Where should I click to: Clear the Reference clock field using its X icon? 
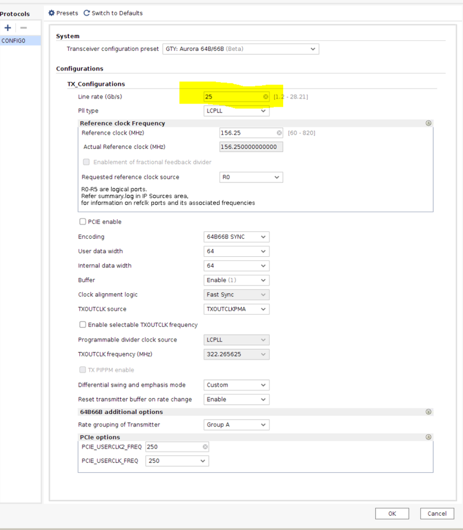click(x=279, y=133)
